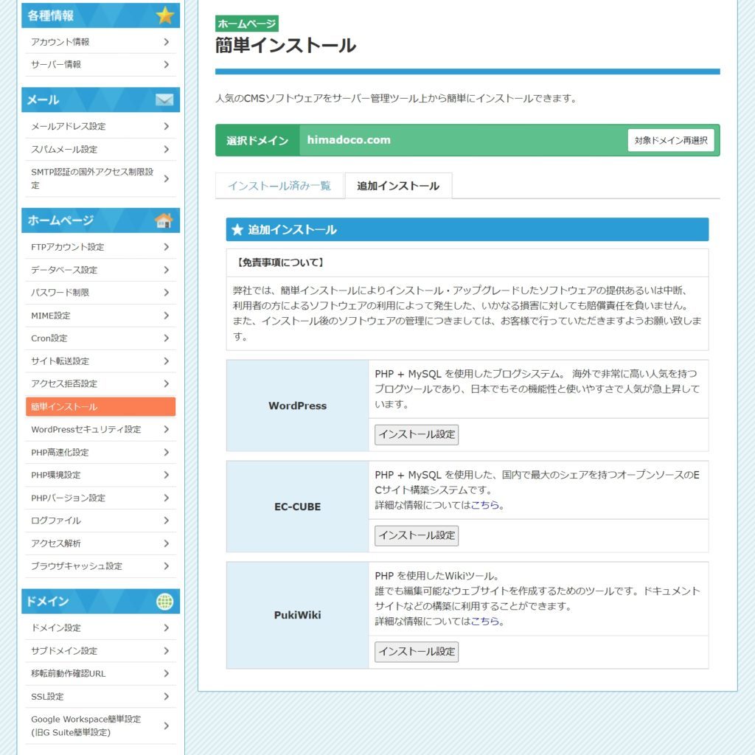
Task: Open アカウント情報 via its chevron arrow
Action: coord(167,42)
